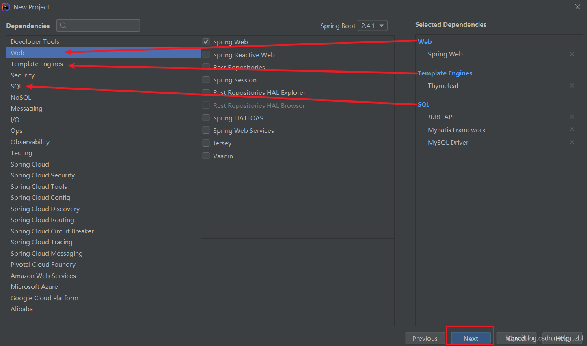Choose the Amazon Web Services category

103,276
